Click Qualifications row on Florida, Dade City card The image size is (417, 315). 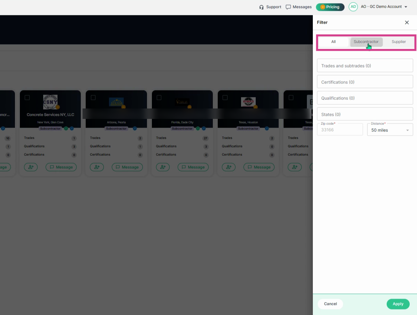(182, 146)
